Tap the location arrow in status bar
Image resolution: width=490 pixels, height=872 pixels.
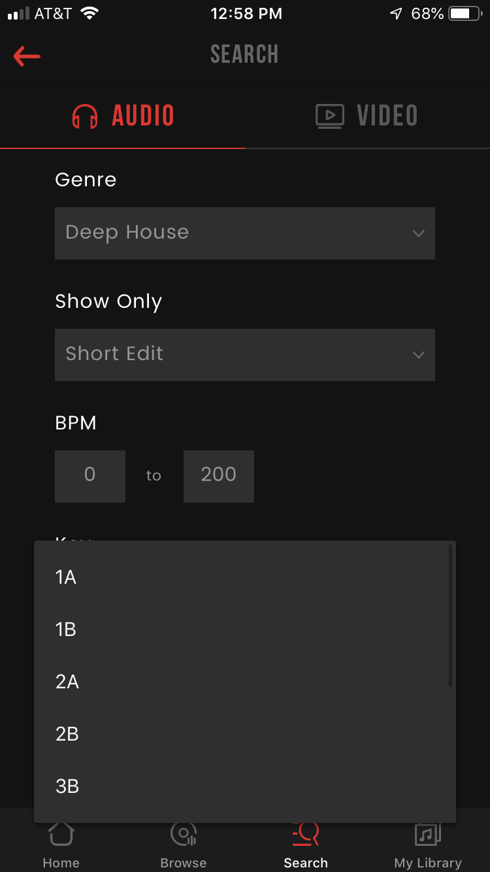[x=396, y=14]
